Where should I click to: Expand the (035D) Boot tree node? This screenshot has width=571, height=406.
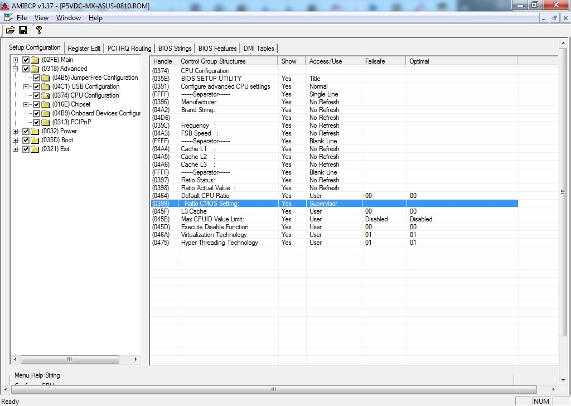coord(15,140)
